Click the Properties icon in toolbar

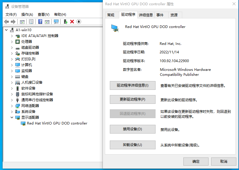click(31, 22)
